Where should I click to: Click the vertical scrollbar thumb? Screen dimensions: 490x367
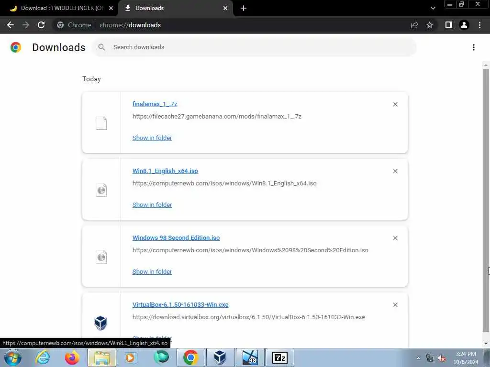[486, 200]
